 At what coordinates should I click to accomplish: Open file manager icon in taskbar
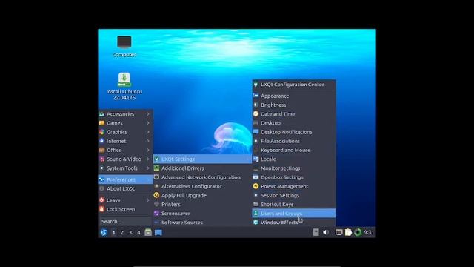point(148,232)
